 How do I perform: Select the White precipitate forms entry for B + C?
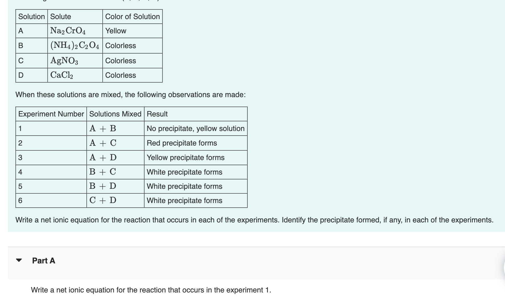pos(184,172)
